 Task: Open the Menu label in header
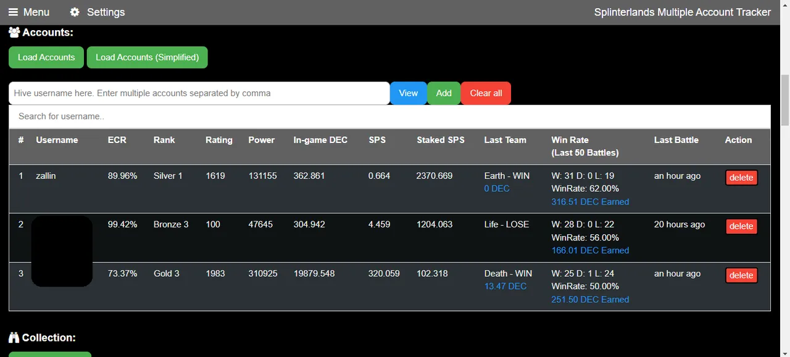point(36,12)
